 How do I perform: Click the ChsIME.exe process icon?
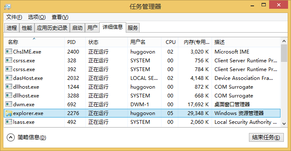click(9, 51)
